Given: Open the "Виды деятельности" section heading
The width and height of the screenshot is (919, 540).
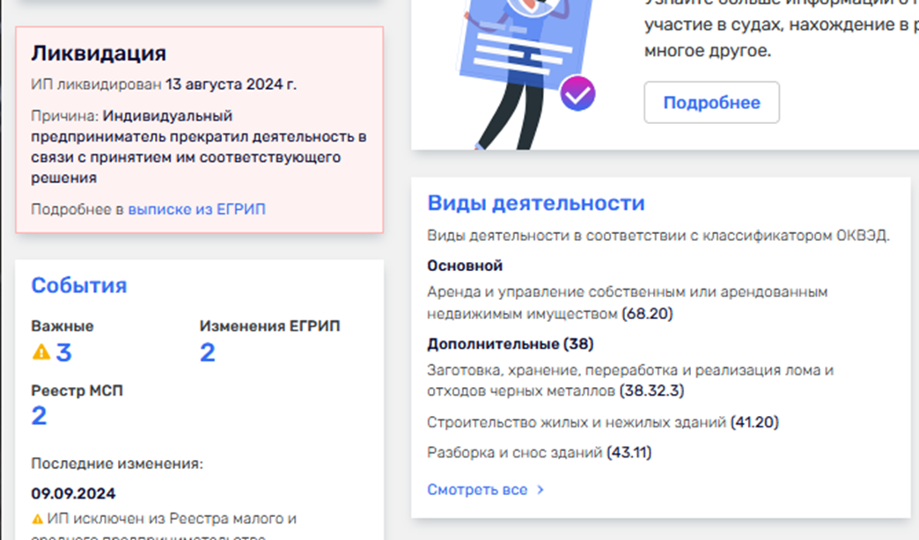Looking at the screenshot, I should (x=536, y=203).
